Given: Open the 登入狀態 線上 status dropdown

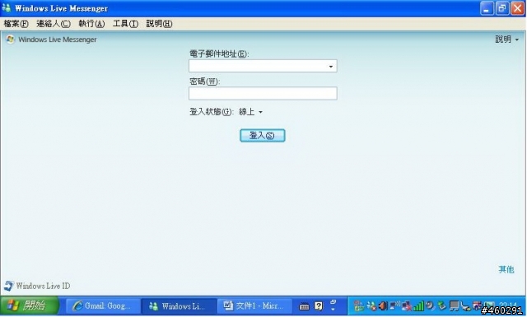Looking at the screenshot, I should (250, 112).
